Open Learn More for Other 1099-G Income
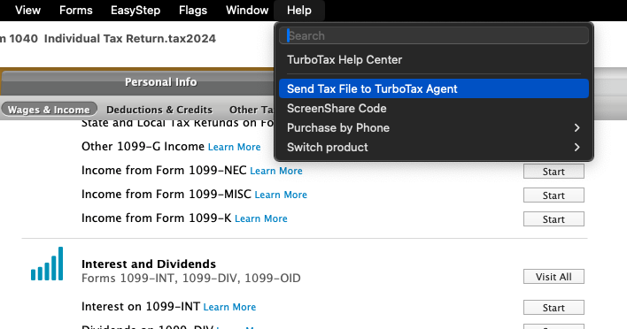 point(235,147)
